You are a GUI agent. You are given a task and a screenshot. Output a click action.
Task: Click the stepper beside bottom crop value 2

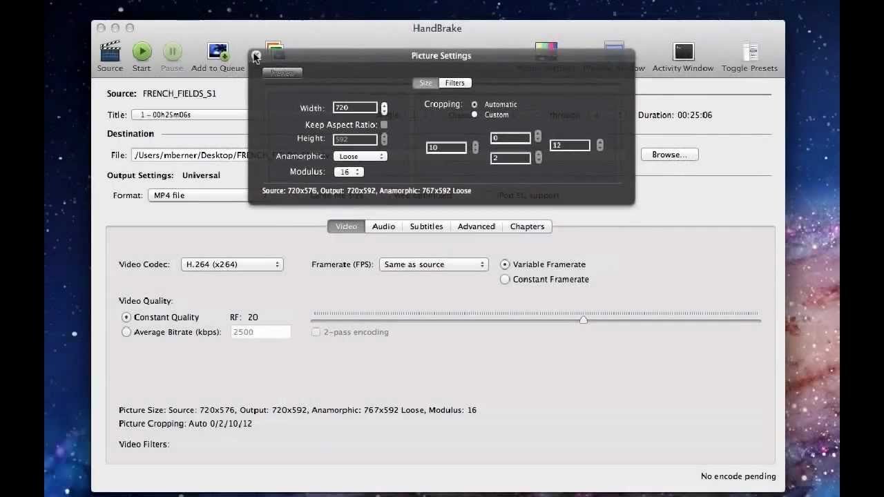click(x=538, y=158)
